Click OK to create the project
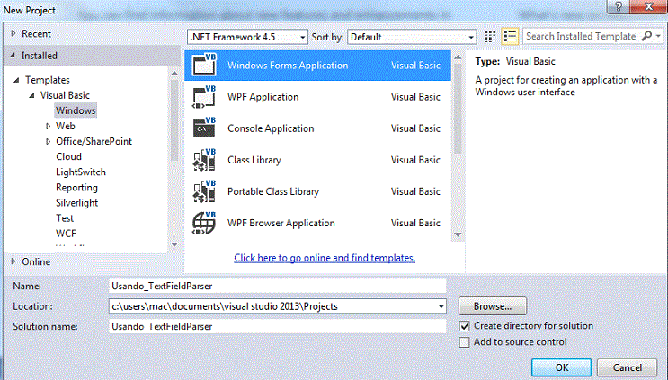This screenshot has width=668, height=380. tap(562, 367)
